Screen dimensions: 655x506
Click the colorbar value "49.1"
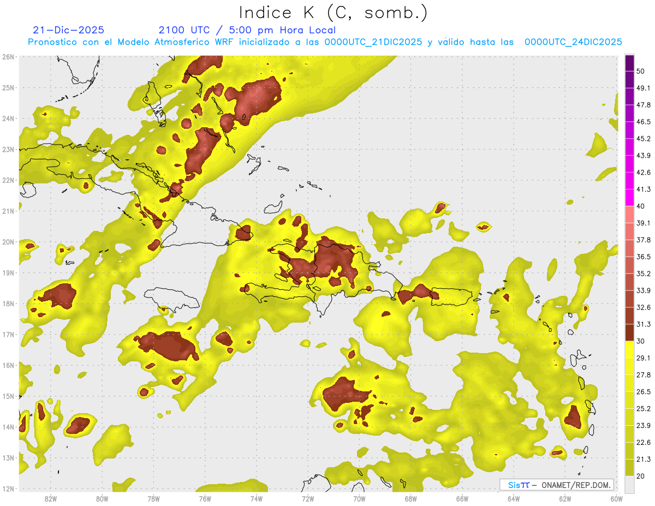[644, 88]
